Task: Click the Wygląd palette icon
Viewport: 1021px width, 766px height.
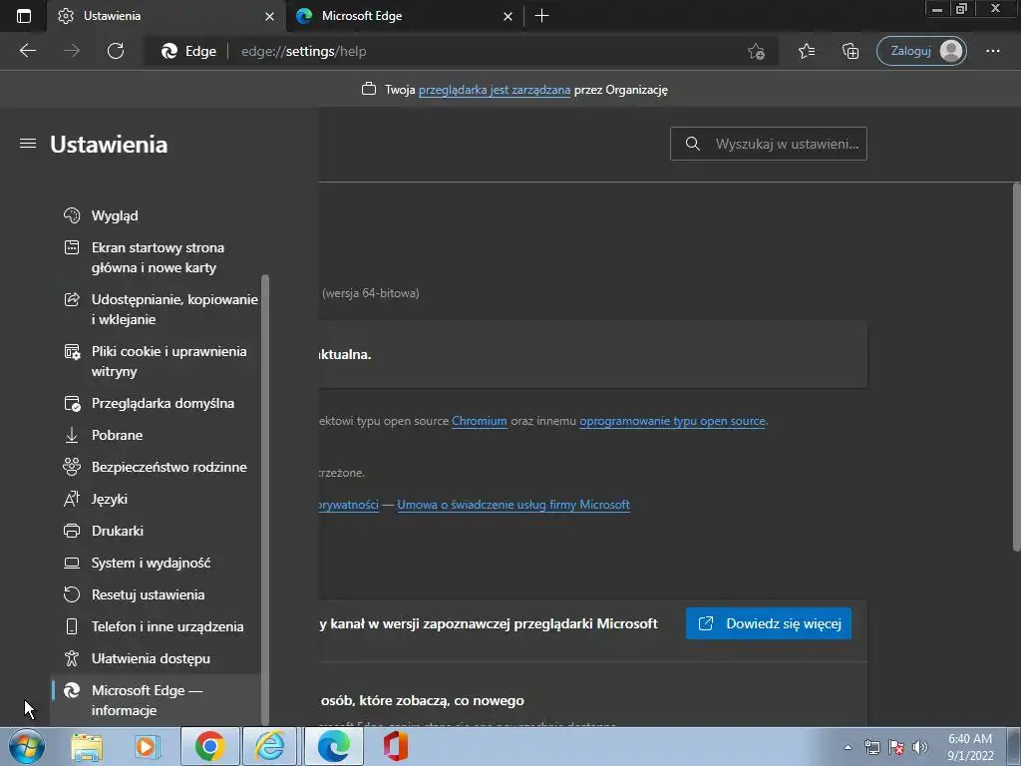Action: tap(72, 215)
